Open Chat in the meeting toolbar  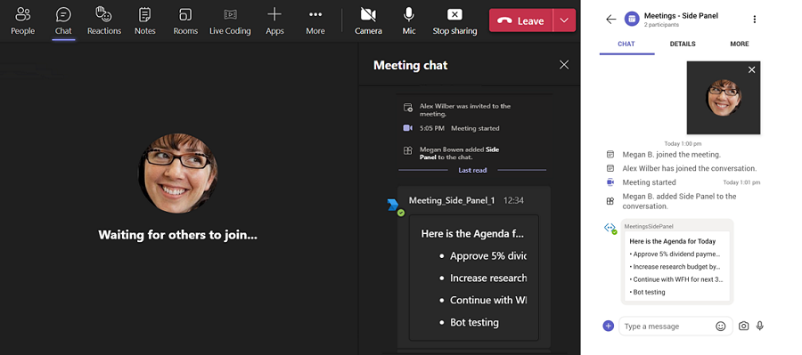tap(63, 21)
